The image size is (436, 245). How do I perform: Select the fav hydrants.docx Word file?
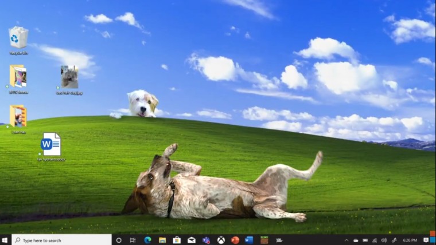click(x=51, y=147)
